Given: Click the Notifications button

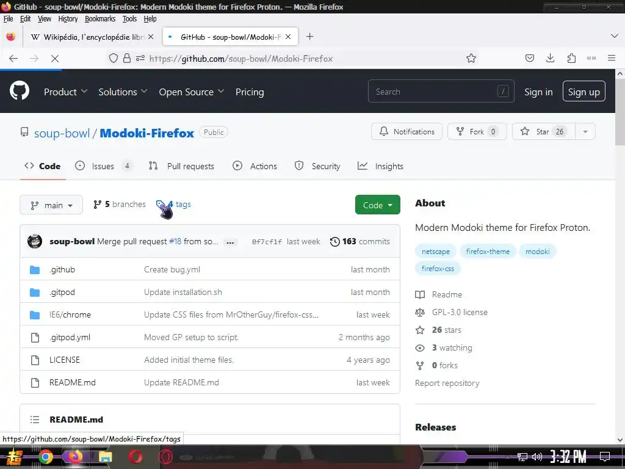Looking at the screenshot, I should pyautogui.click(x=406, y=132).
